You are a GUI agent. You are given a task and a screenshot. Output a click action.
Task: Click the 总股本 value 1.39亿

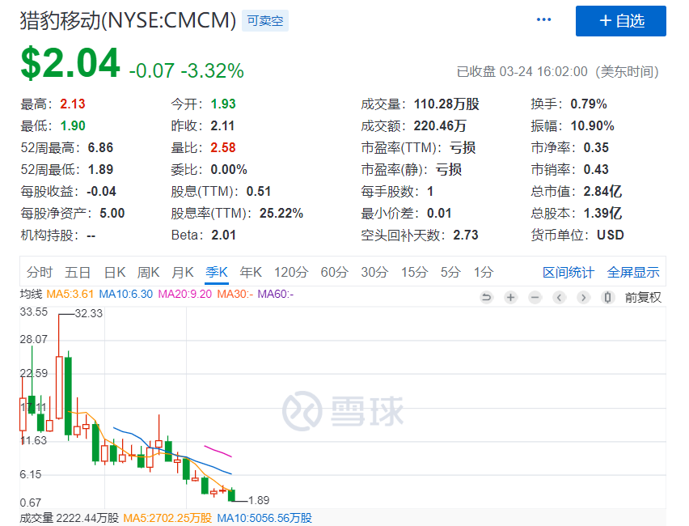(x=602, y=214)
